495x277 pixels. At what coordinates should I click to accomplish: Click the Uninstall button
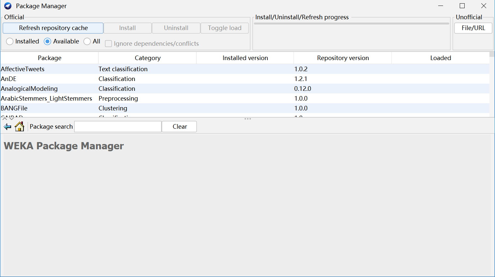click(176, 28)
